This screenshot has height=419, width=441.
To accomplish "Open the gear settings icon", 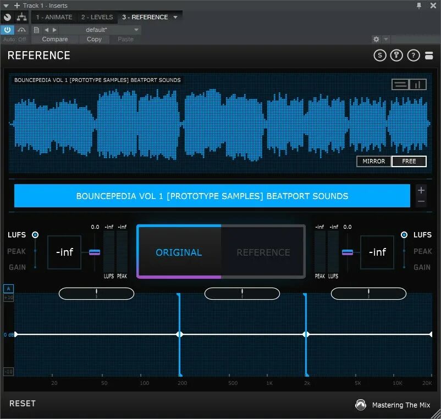I will (376, 39).
